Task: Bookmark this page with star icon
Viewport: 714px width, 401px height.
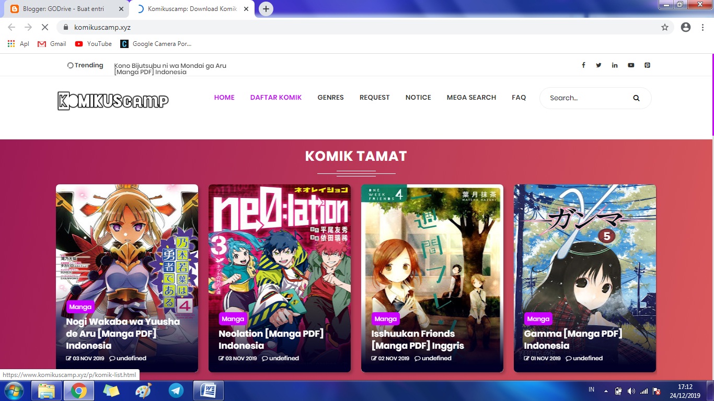Action: coord(665,27)
